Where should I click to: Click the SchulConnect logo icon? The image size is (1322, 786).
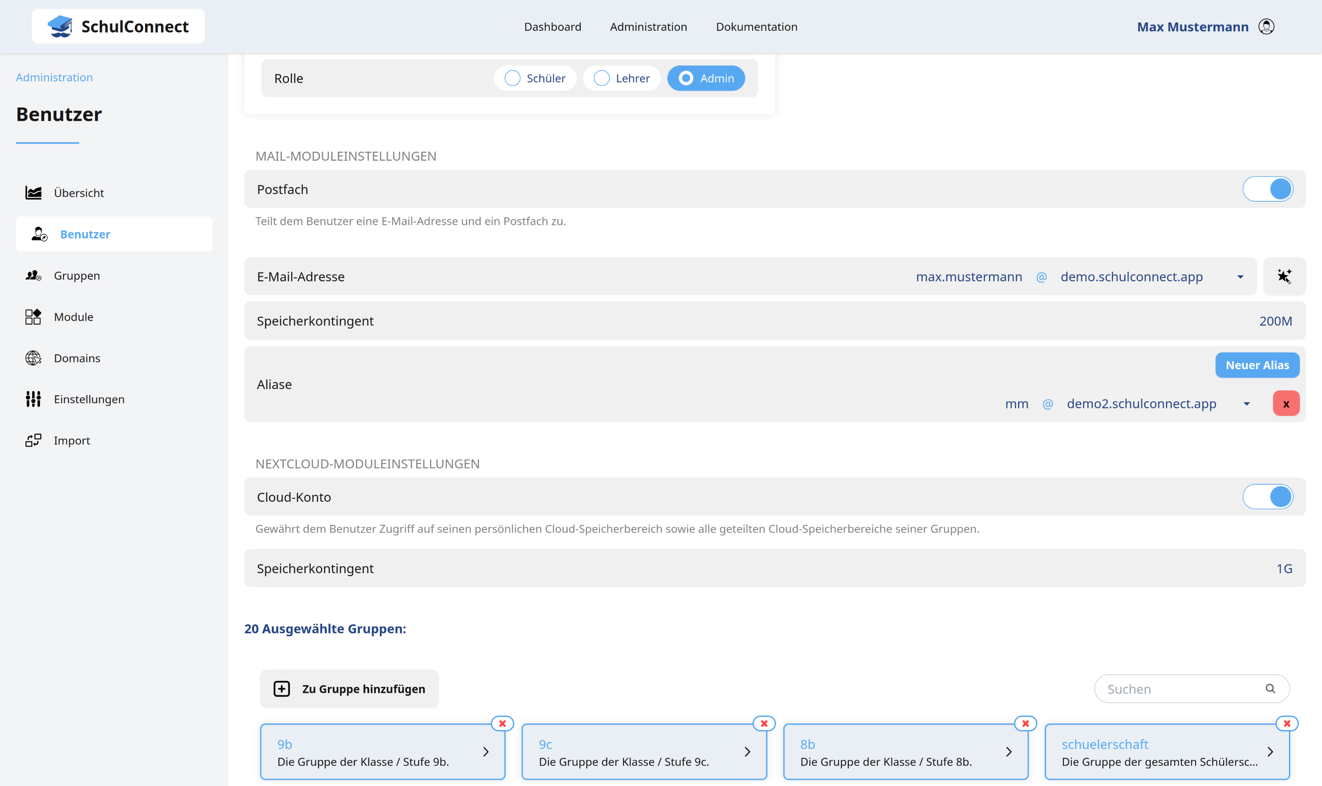point(60,26)
